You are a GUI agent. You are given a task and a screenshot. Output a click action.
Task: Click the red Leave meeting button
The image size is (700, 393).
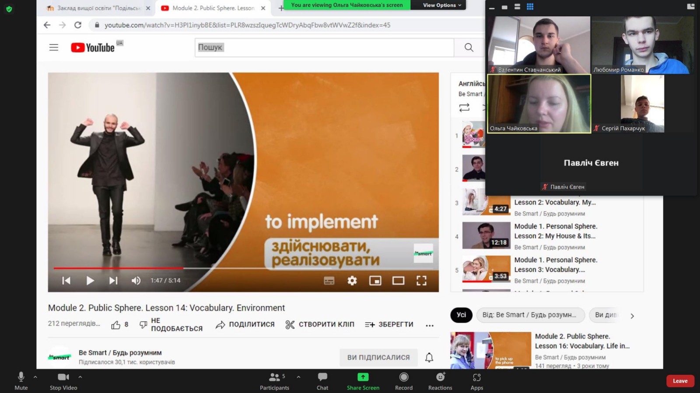point(680,381)
